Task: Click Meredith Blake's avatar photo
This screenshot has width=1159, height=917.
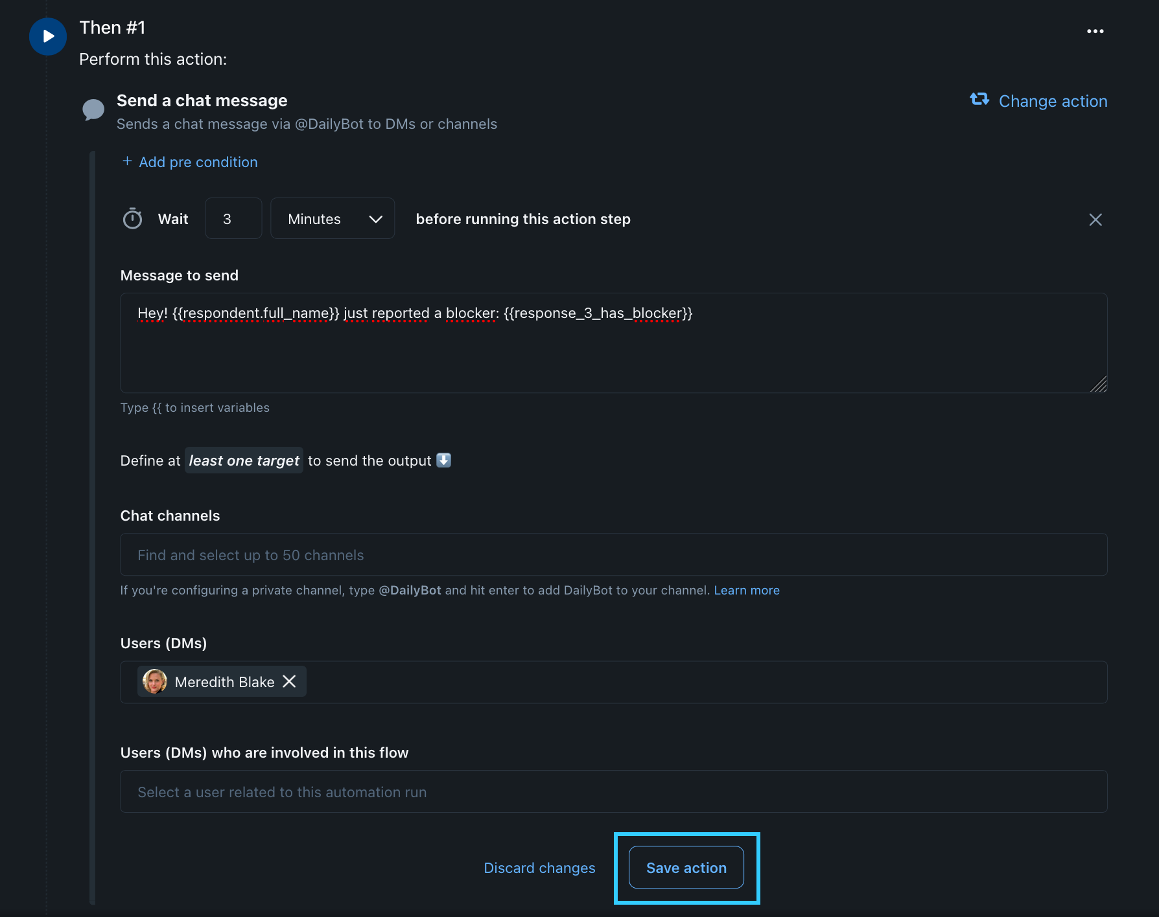Action: (x=155, y=681)
